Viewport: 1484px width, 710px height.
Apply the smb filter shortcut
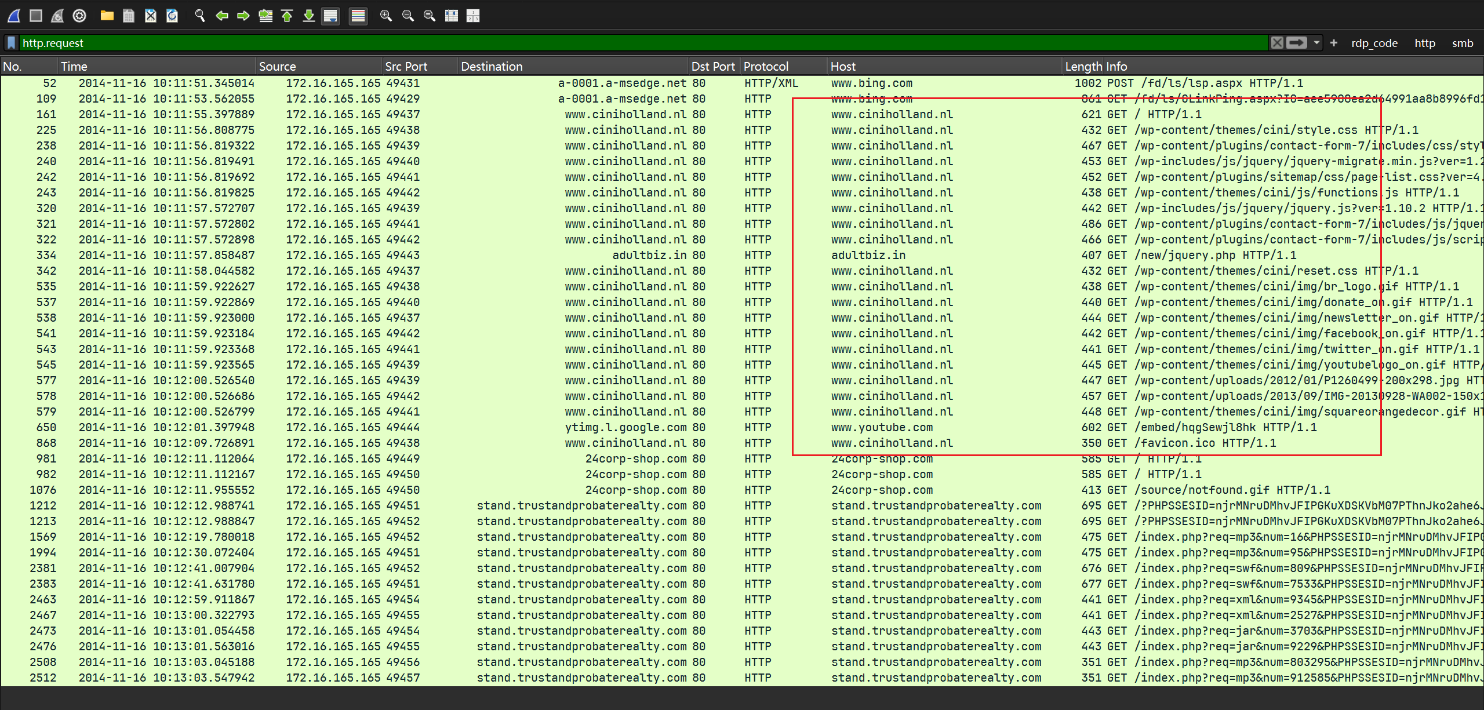click(x=1462, y=43)
